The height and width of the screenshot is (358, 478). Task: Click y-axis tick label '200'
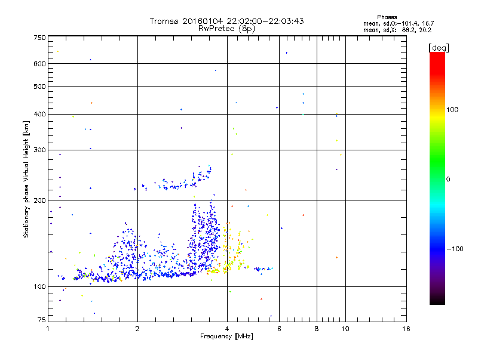(39, 200)
